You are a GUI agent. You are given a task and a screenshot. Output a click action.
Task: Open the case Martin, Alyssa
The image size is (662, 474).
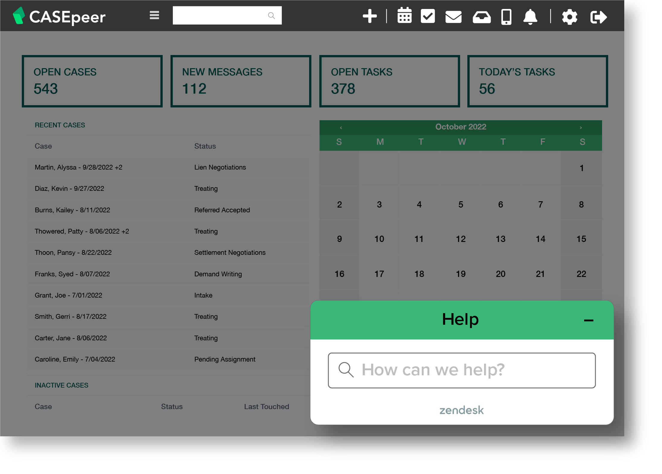(x=78, y=167)
